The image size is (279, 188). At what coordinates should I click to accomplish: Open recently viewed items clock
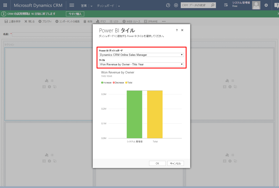[168, 5]
